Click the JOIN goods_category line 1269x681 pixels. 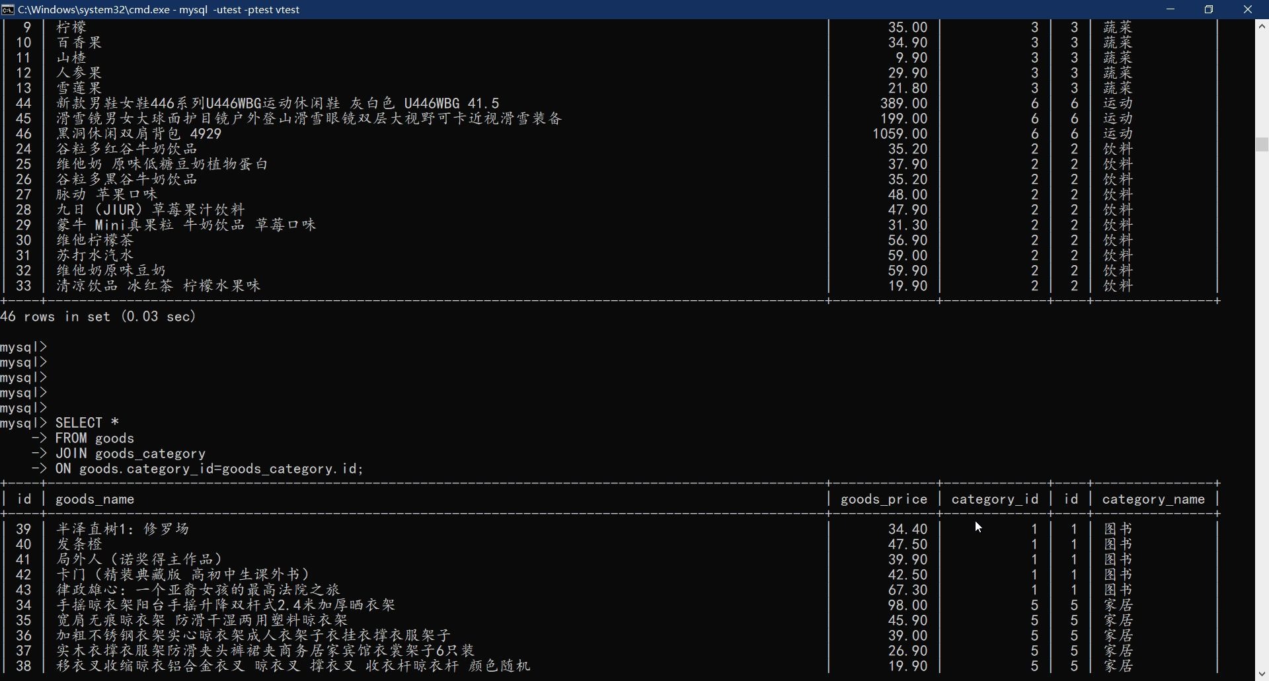pos(120,454)
